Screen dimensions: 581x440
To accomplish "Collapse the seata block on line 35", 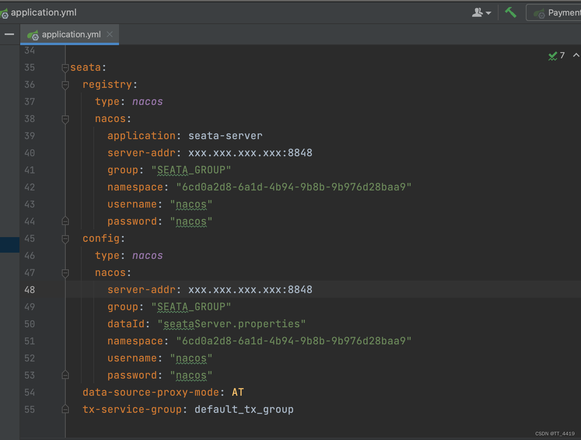I will tap(65, 68).
